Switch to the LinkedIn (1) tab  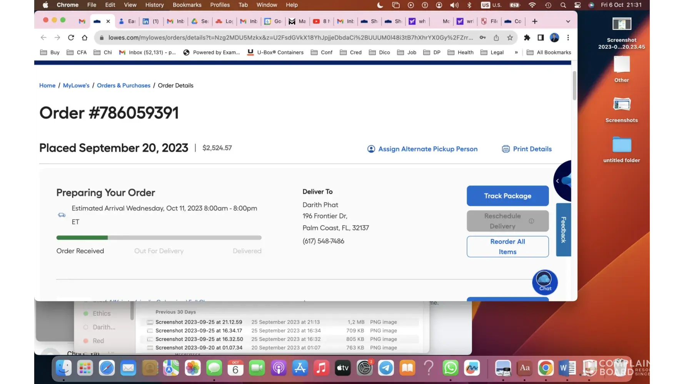tap(151, 22)
